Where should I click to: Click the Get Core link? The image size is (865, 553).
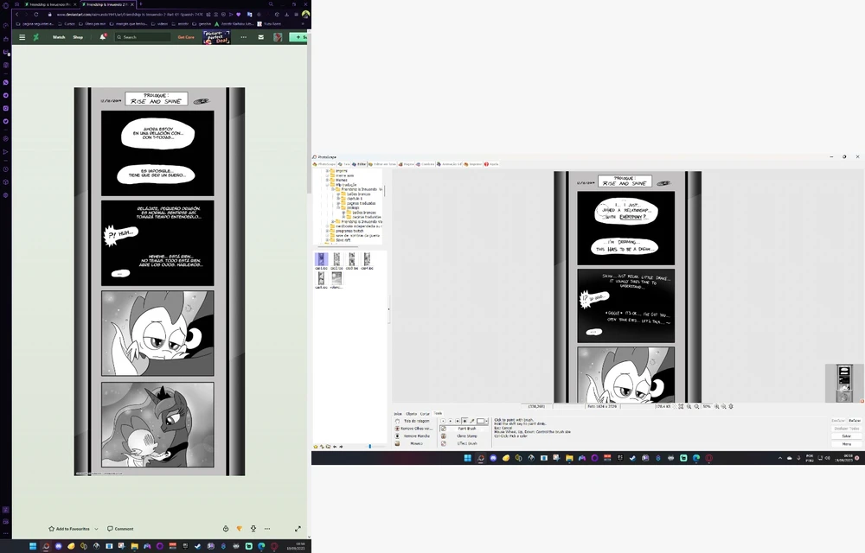click(186, 37)
